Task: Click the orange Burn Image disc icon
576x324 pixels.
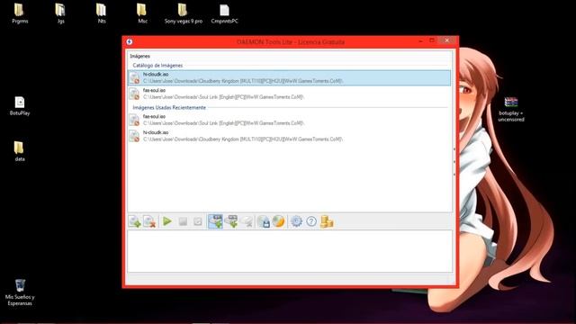Action: pyautogui.click(x=278, y=221)
